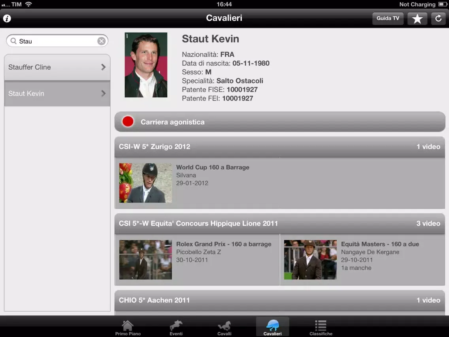Tap the 16:44 clock in the status bar
Image resolution: width=449 pixels, height=337 pixels.
pos(224,4)
